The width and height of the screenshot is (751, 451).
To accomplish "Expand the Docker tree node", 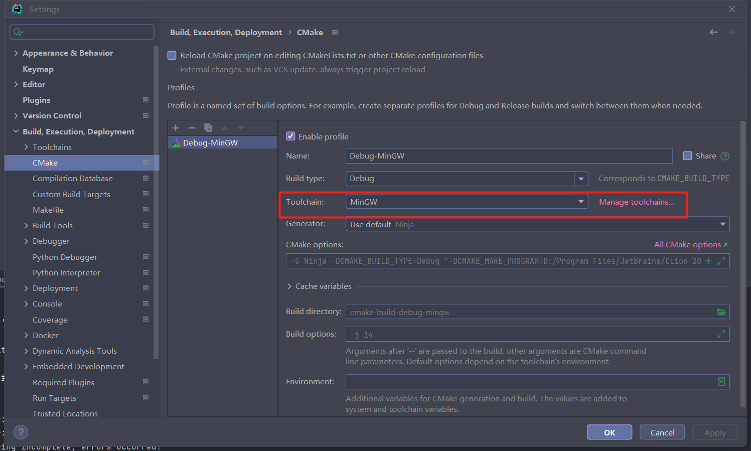I will click(x=26, y=335).
